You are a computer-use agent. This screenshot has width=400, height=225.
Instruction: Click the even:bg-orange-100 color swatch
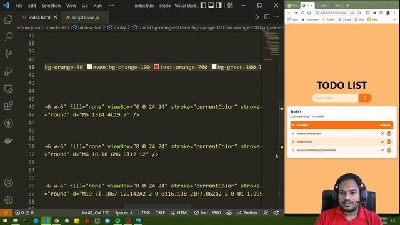tap(89, 67)
